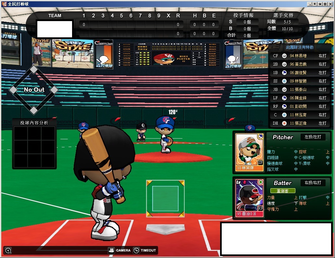Image resolution: width=335 pixels, height=258 pixels.
Task: Click the Batter panel heading
Action: [x=283, y=183]
